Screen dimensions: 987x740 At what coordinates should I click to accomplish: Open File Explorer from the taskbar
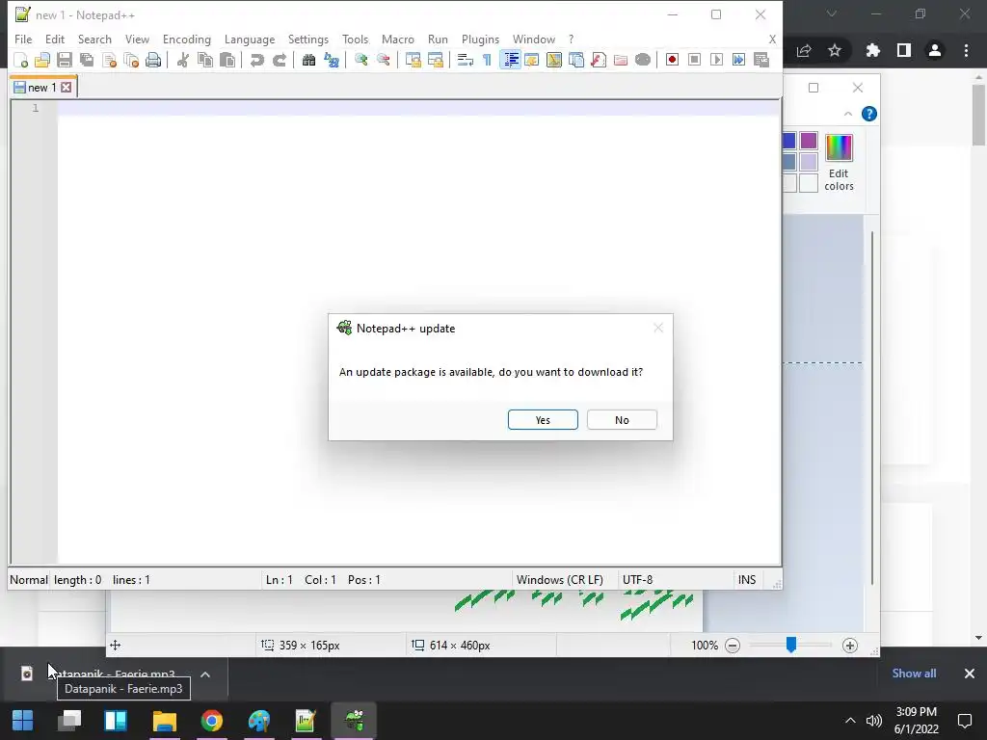[x=164, y=721]
